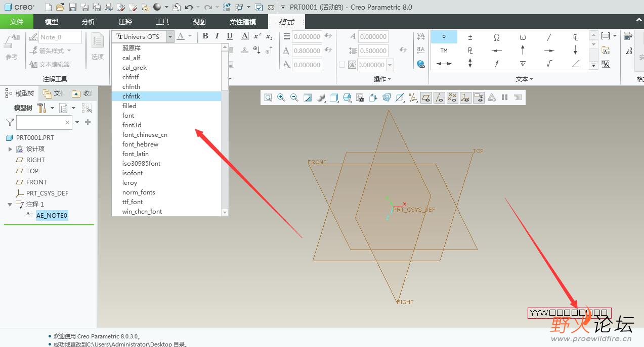Switch to the 视图 ribbon tab
Image resolution: width=644 pixels, height=347 pixels.
click(x=199, y=22)
